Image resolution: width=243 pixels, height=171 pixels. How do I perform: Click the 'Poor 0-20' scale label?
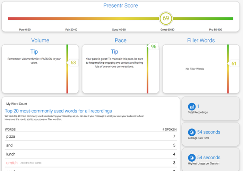point(25,29)
